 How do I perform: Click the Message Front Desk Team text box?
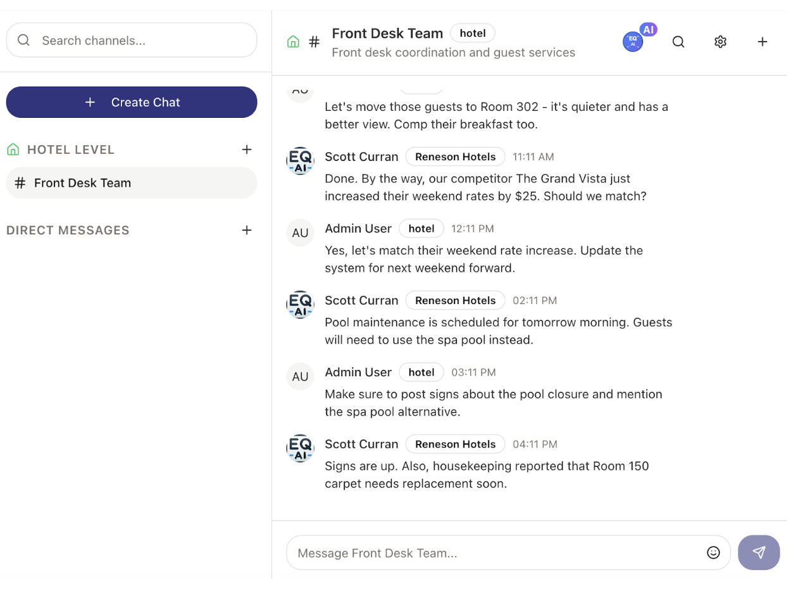click(497, 553)
